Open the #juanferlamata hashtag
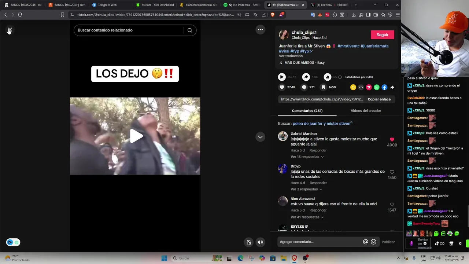This screenshot has height=264, width=469. click(374, 46)
